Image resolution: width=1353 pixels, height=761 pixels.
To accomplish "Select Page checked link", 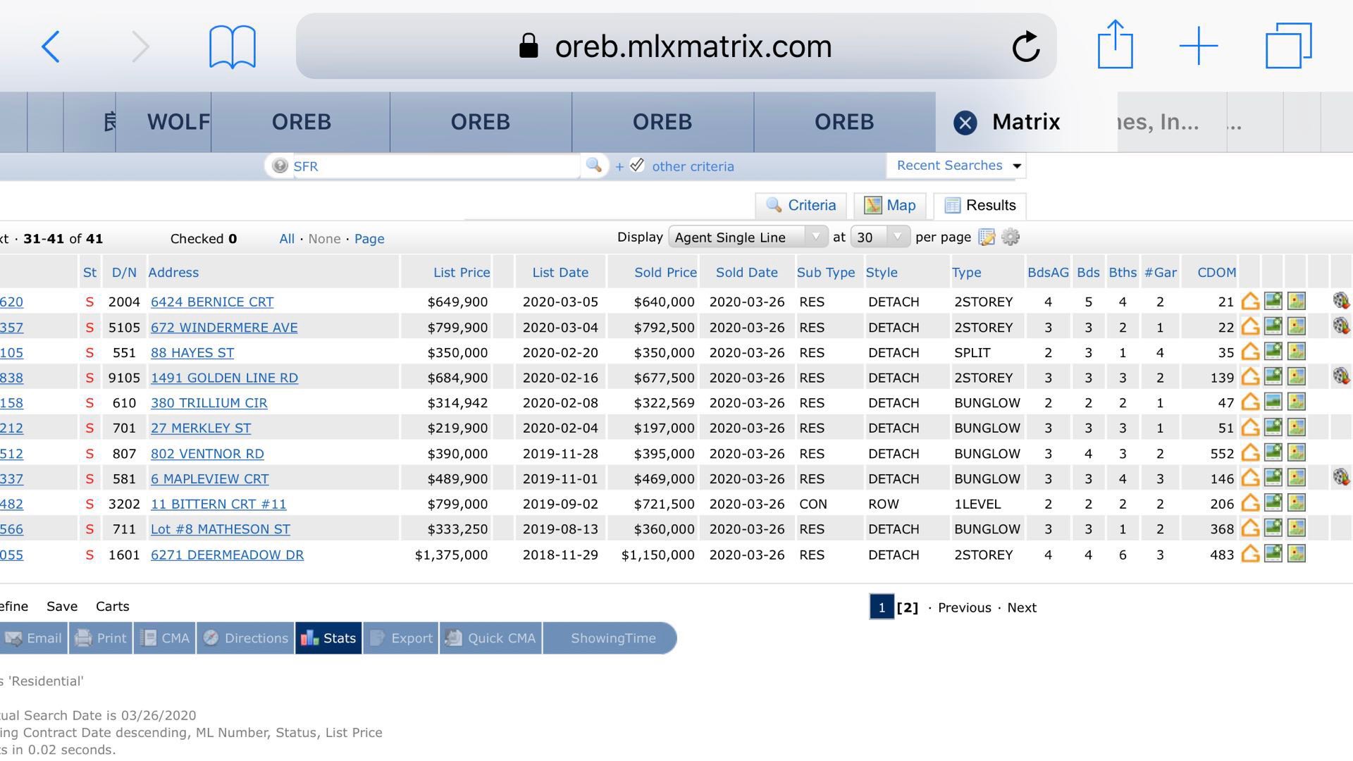I will pyautogui.click(x=369, y=239).
